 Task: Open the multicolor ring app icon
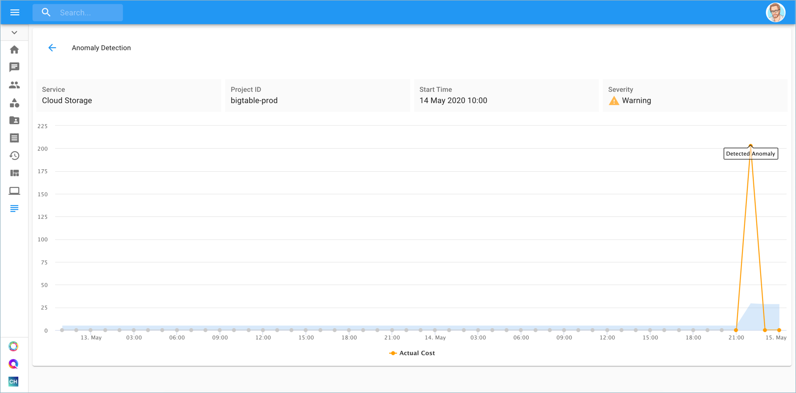click(14, 346)
